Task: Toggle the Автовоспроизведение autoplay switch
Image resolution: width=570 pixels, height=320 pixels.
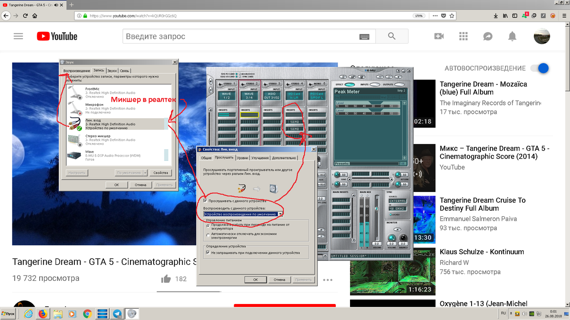Action: pos(540,68)
